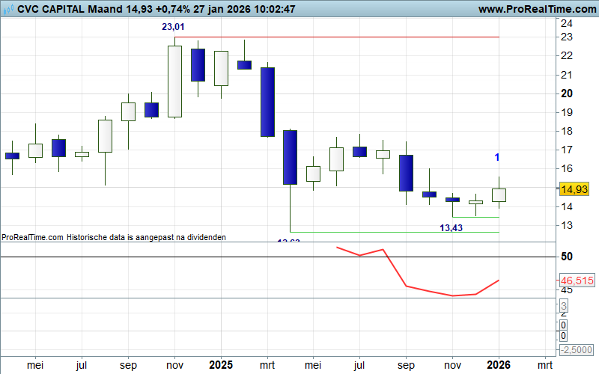Click the candlestick chart icon in title bar

coord(7,10)
